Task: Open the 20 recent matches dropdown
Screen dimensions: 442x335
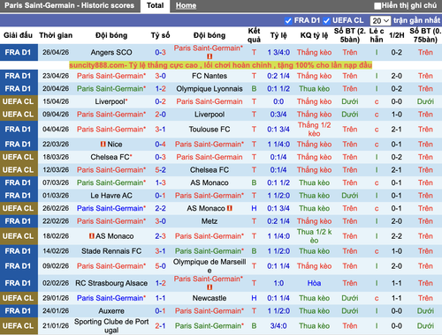Action: [380, 21]
